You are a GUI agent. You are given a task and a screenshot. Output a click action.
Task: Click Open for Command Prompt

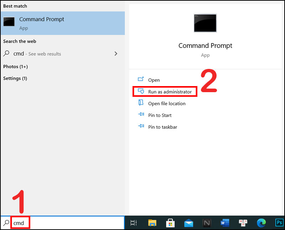tap(154, 80)
